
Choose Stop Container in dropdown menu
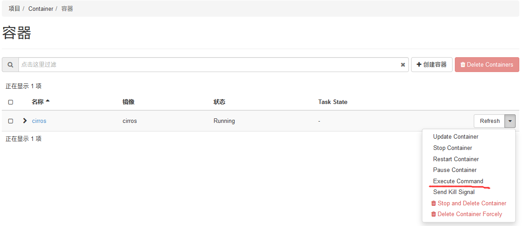tap(453, 148)
